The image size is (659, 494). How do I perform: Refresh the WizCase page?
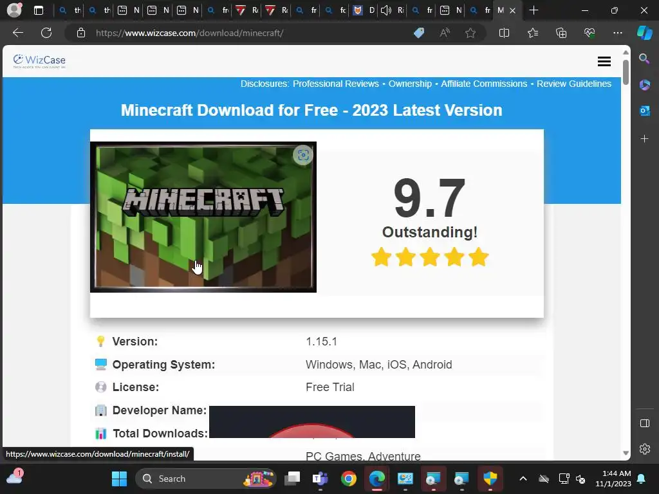click(46, 33)
